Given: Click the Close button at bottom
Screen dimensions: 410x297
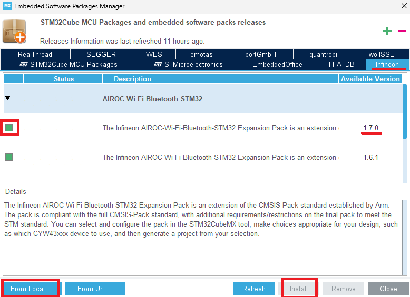Looking at the screenshot, I should pyautogui.click(x=388, y=289).
